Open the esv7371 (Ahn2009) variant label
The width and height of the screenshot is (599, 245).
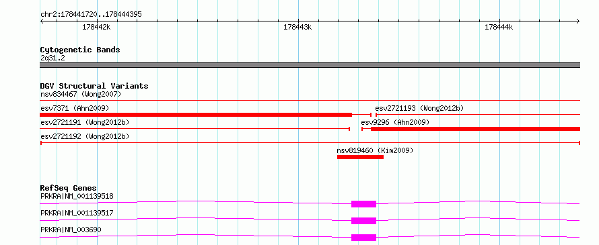point(75,108)
